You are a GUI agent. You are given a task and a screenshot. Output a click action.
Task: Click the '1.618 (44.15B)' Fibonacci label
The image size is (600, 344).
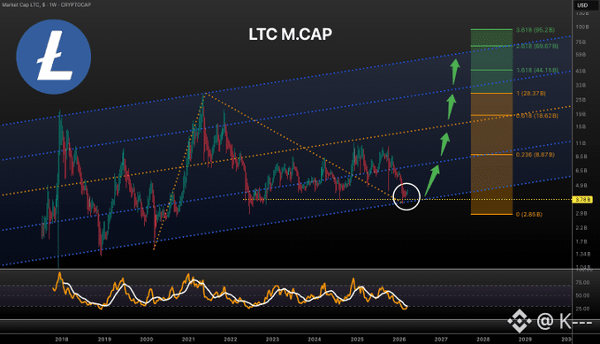tap(537, 71)
